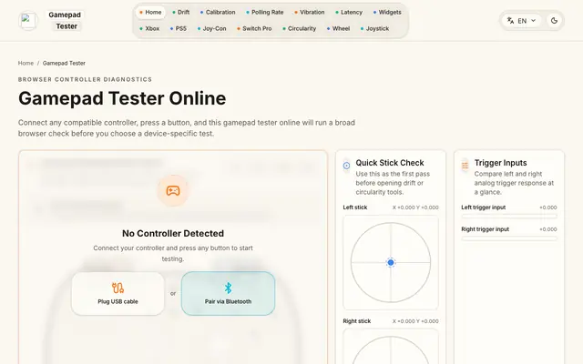Viewport: 583px width, 364px height.
Task: Click the Left trigger input label
Action: coord(484,207)
